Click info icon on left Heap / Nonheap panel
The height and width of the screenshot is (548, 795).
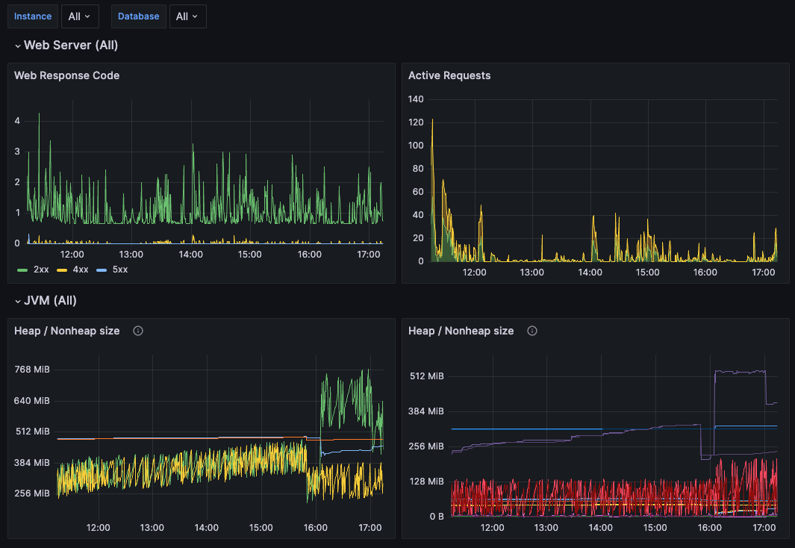click(x=138, y=331)
